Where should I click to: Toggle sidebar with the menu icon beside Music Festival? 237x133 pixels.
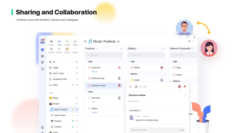point(85,42)
